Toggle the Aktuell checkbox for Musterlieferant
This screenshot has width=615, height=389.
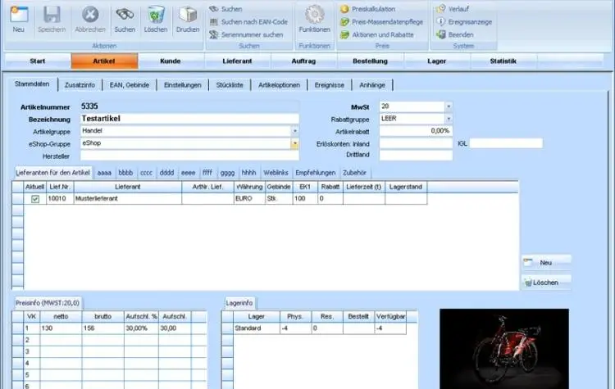tap(35, 199)
